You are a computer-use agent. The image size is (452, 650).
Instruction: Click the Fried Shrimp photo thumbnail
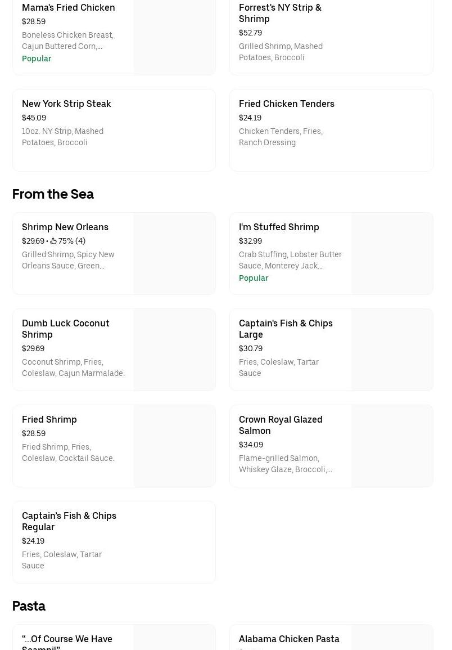[x=174, y=446]
